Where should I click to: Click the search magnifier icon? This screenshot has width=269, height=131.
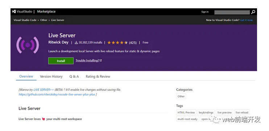253,12
